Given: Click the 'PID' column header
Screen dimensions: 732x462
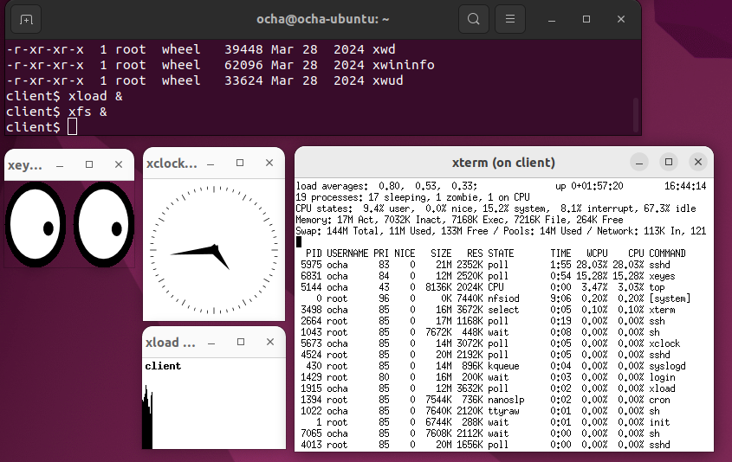Looking at the screenshot, I should point(314,253).
